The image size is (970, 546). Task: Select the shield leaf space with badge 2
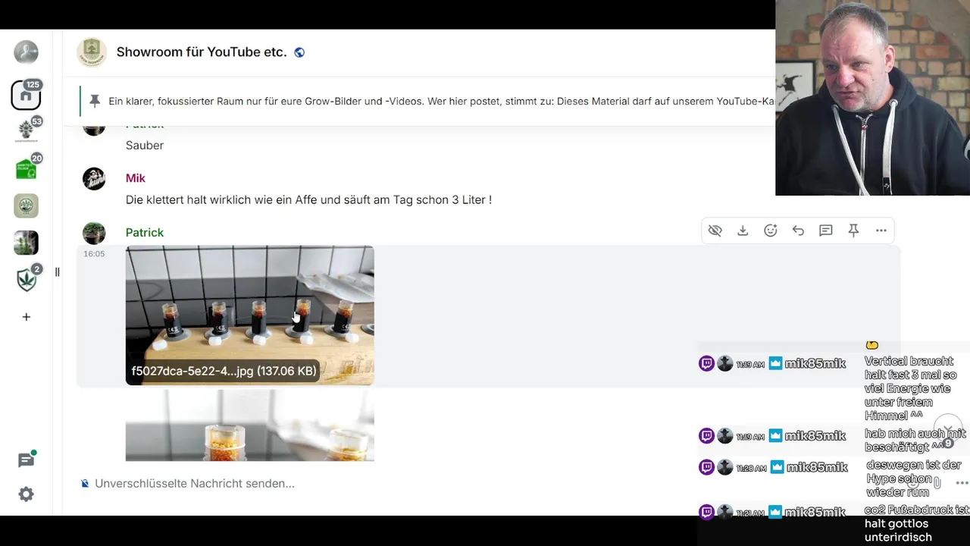tap(26, 280)
